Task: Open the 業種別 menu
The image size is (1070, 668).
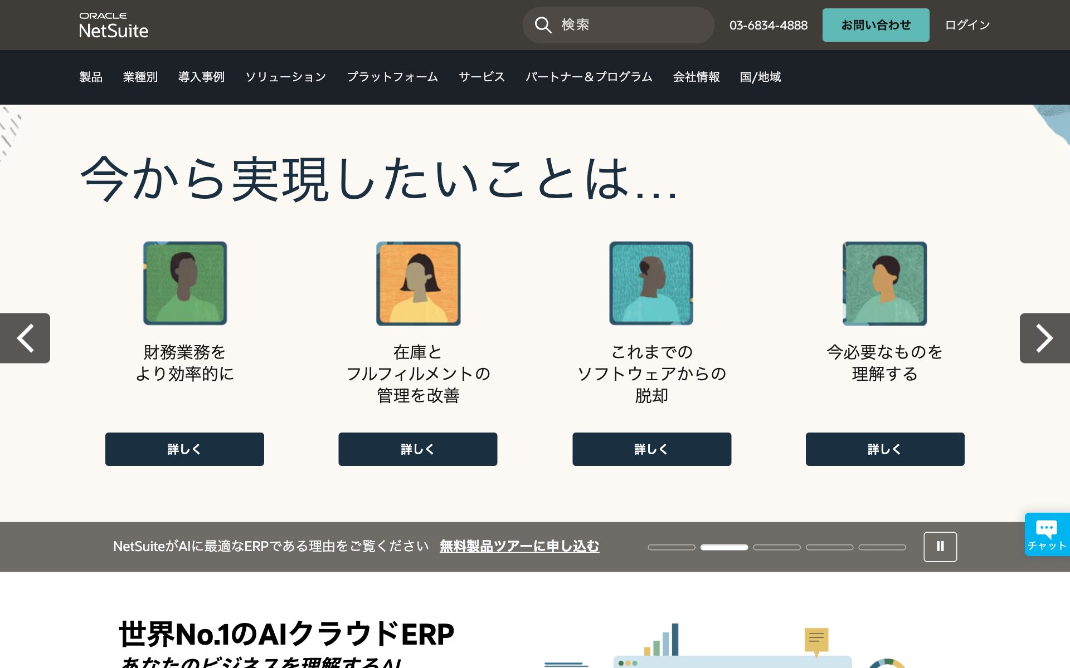Action: (x=140, y=77)
